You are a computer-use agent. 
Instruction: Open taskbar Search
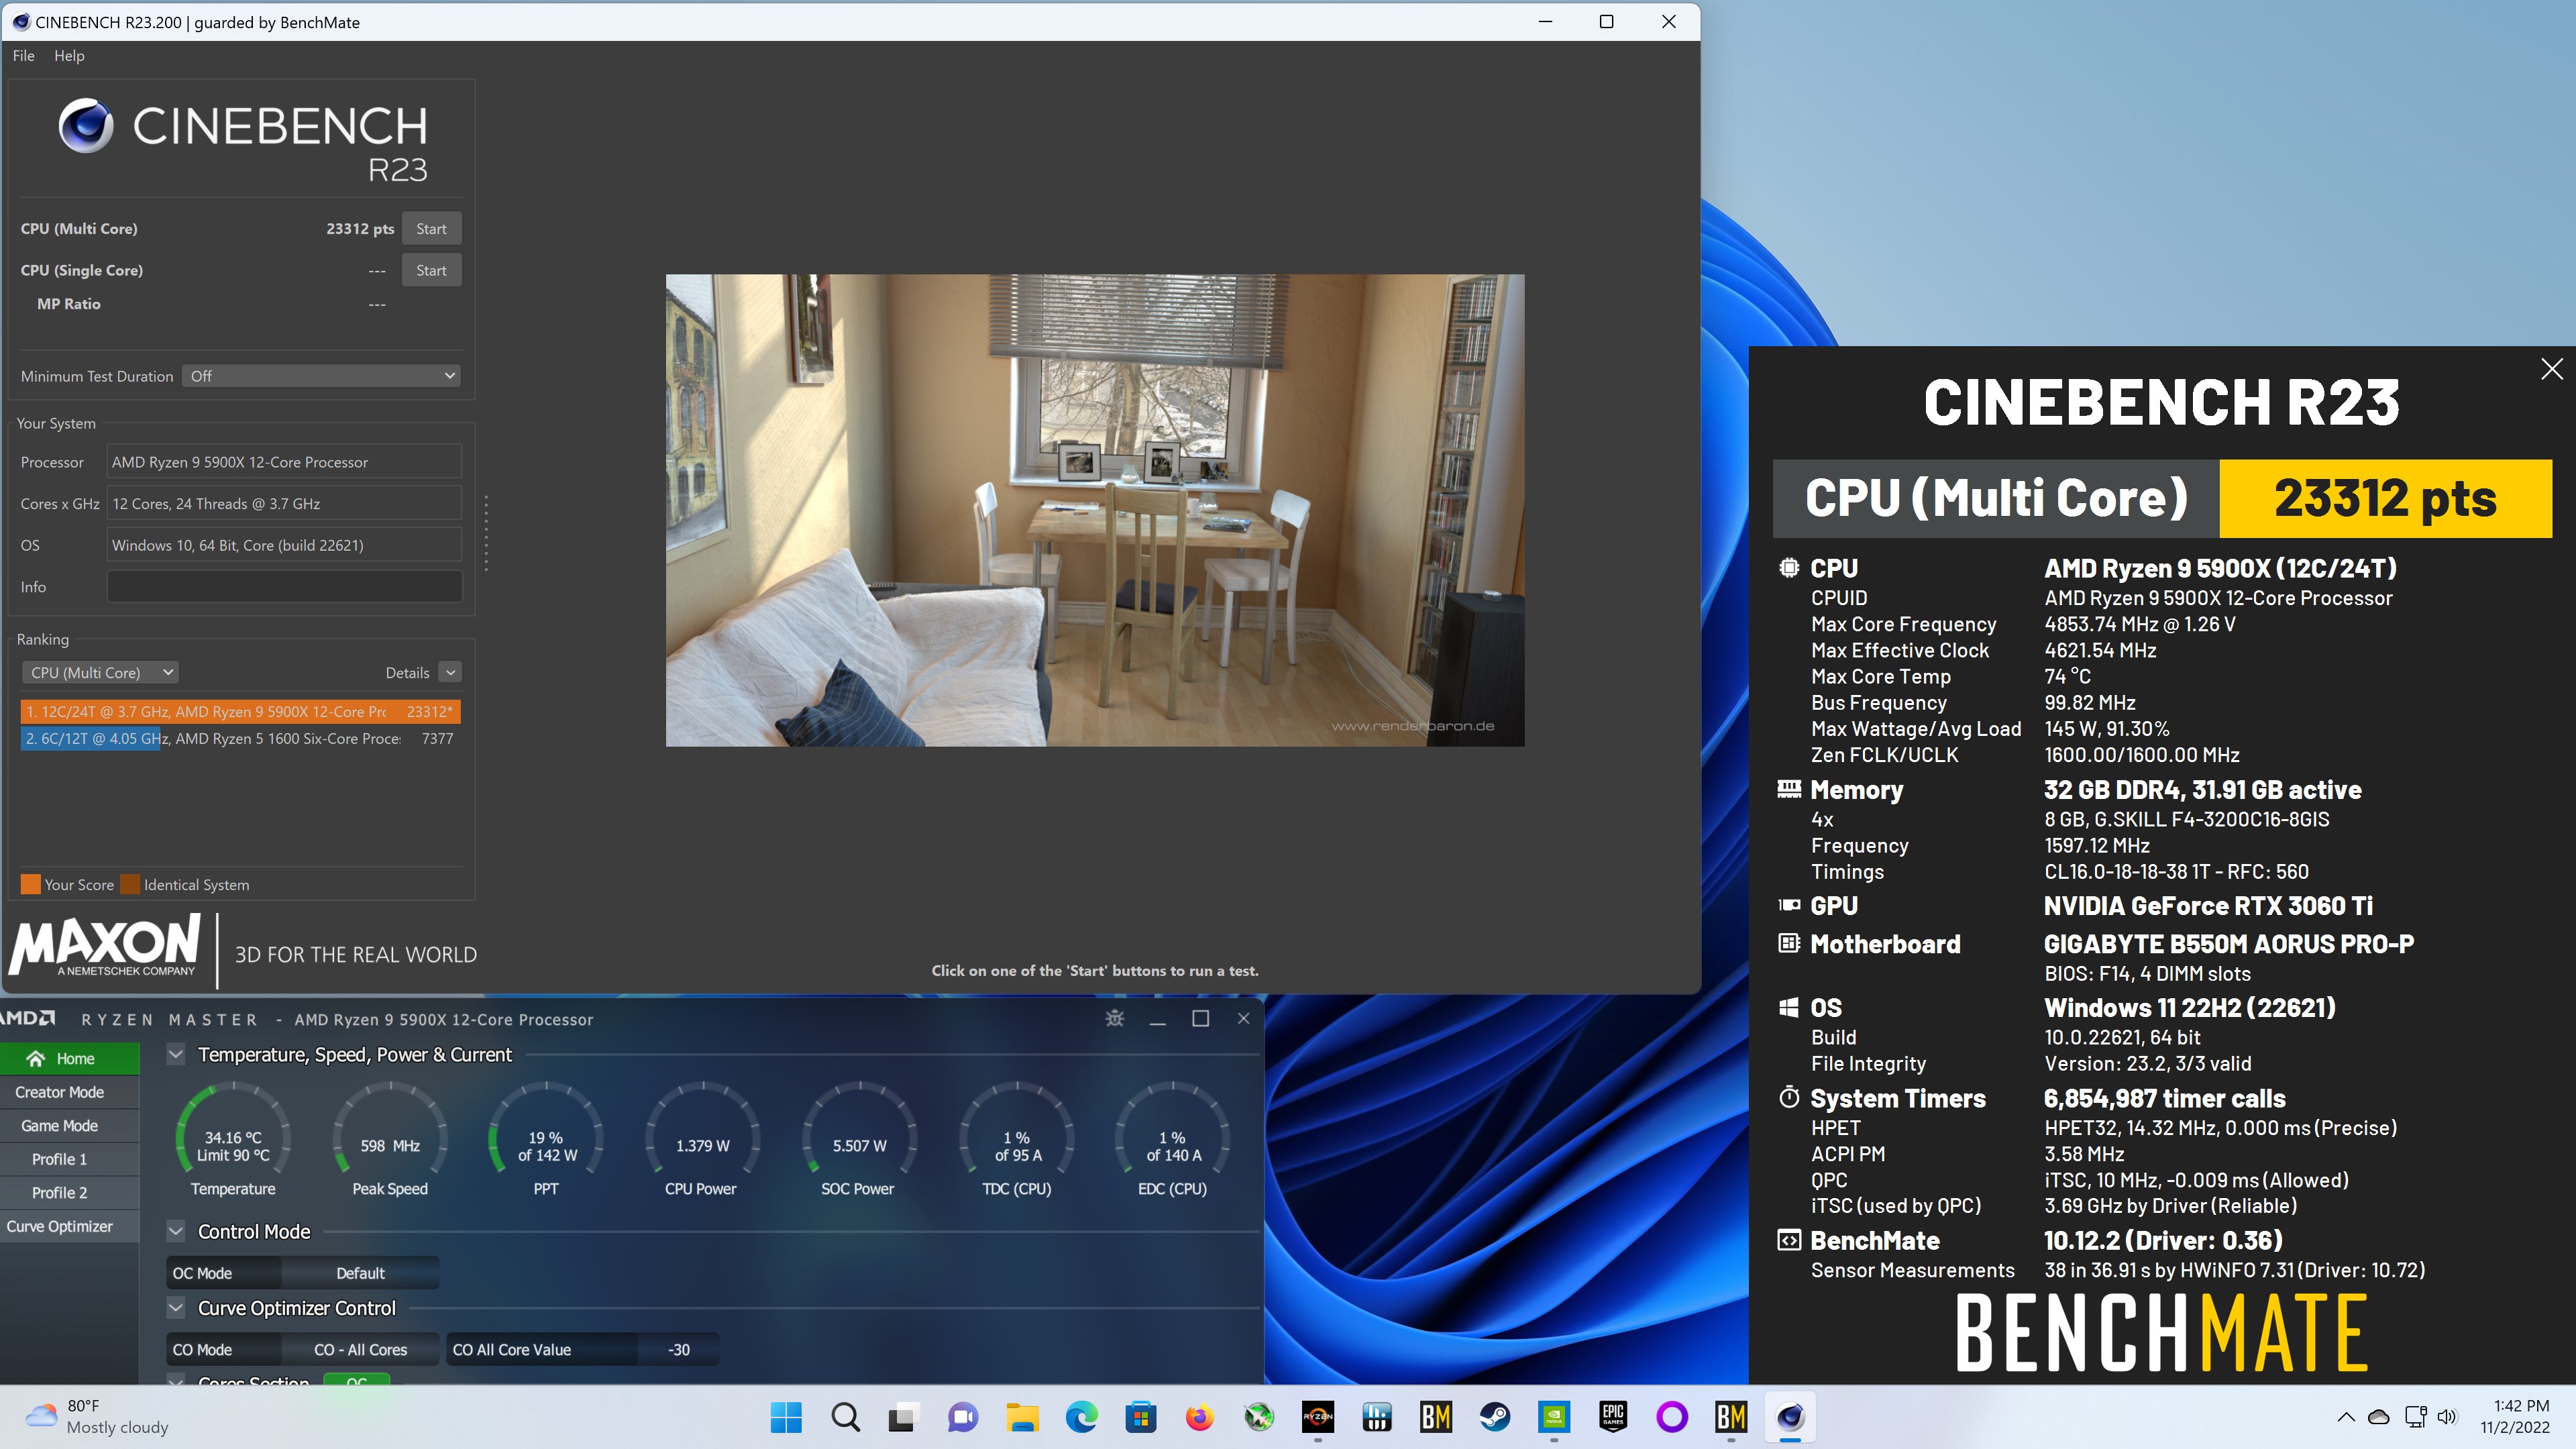pos(845,1417)
